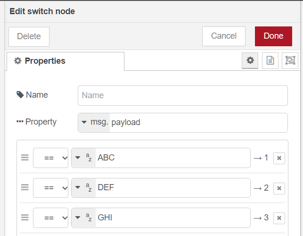Click the Cancel button

[224, 36]
